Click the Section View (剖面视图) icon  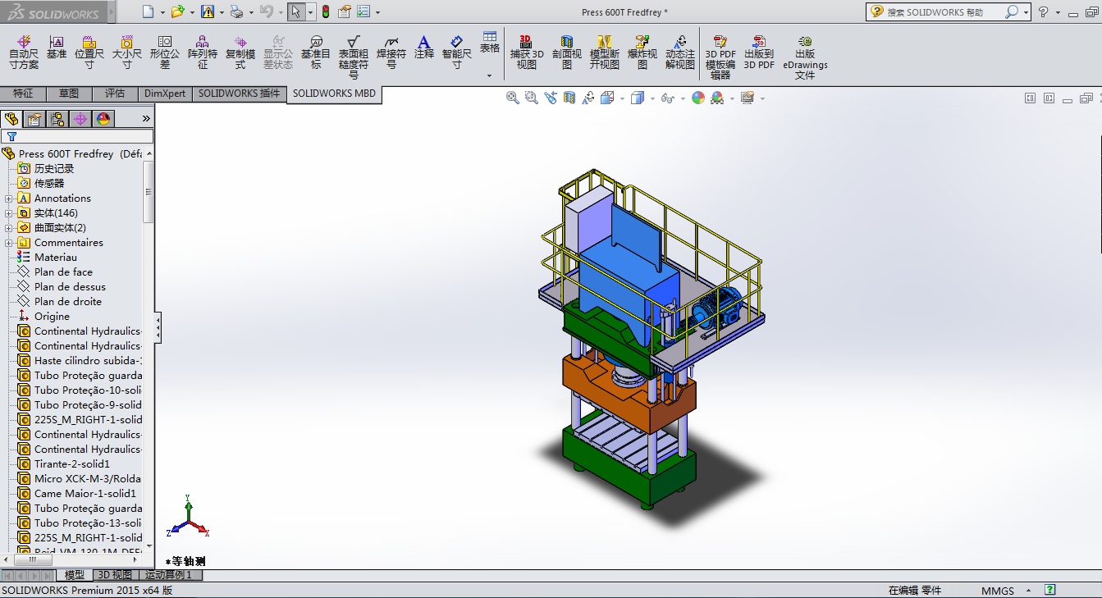pyautogui.click(x=566, y=52)
